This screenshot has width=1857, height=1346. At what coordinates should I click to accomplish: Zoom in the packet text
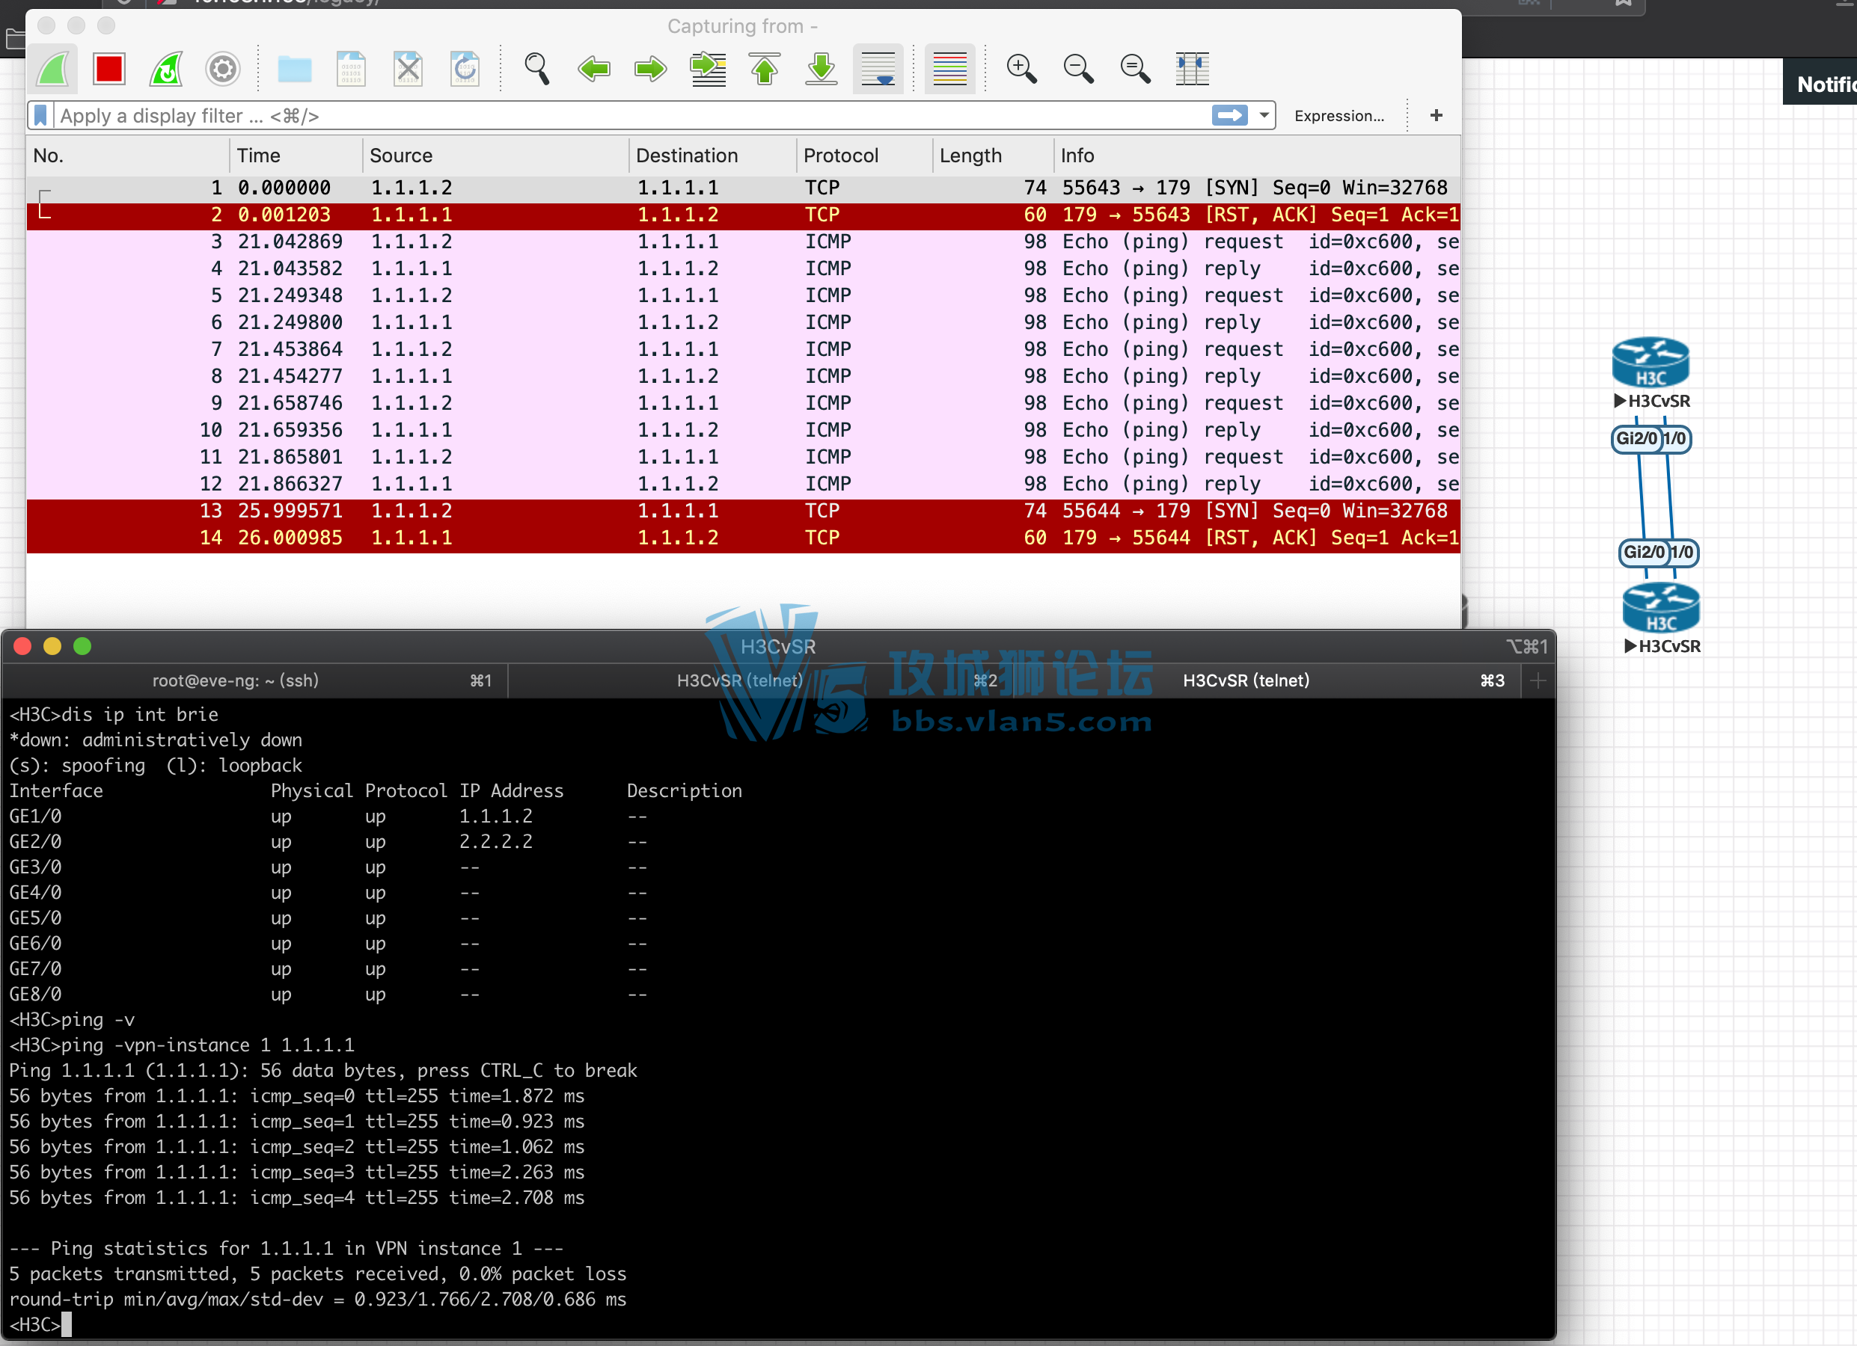pyautogui.click(x=1022, y=69)
